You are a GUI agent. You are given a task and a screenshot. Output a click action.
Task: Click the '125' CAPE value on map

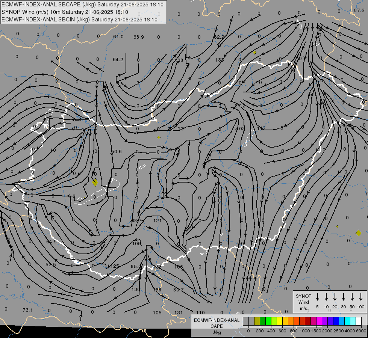click(115, 266)
